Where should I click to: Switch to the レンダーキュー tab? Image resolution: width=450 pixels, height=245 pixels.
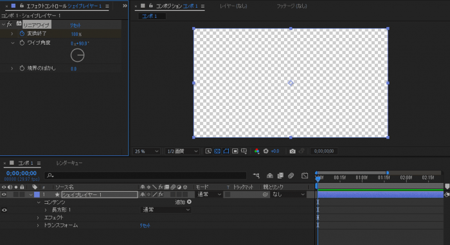pos(69,163)
